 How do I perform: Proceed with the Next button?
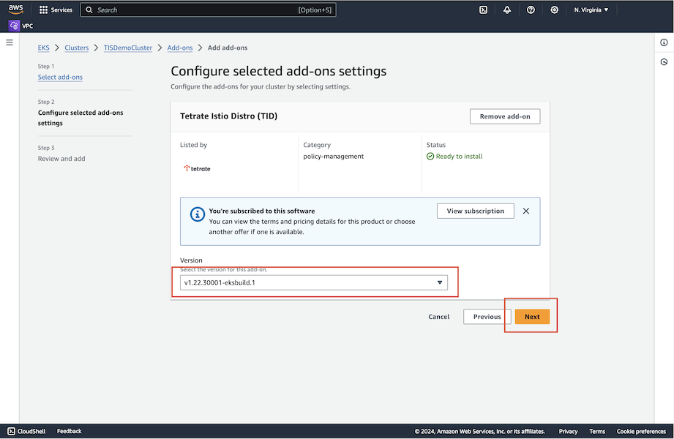tap(532, 317)
